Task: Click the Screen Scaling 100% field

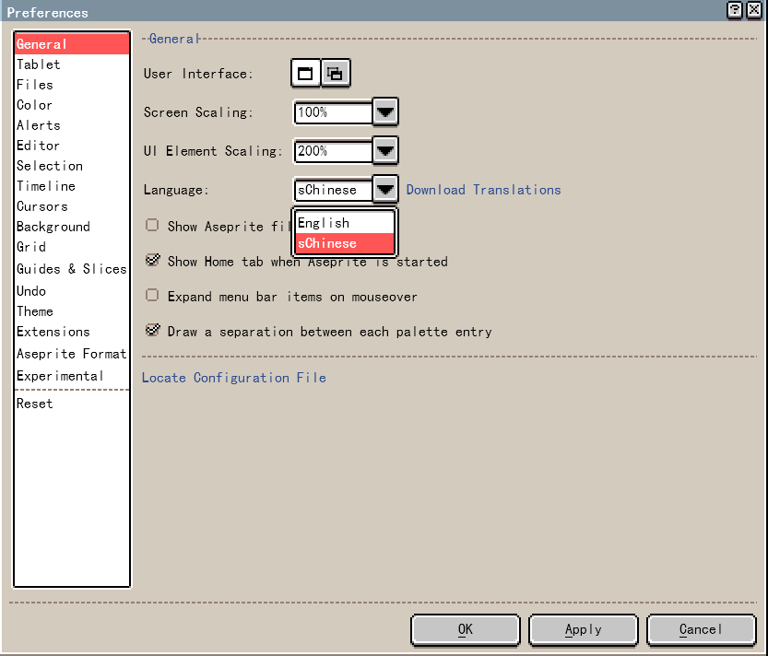Action: [333, 112]
